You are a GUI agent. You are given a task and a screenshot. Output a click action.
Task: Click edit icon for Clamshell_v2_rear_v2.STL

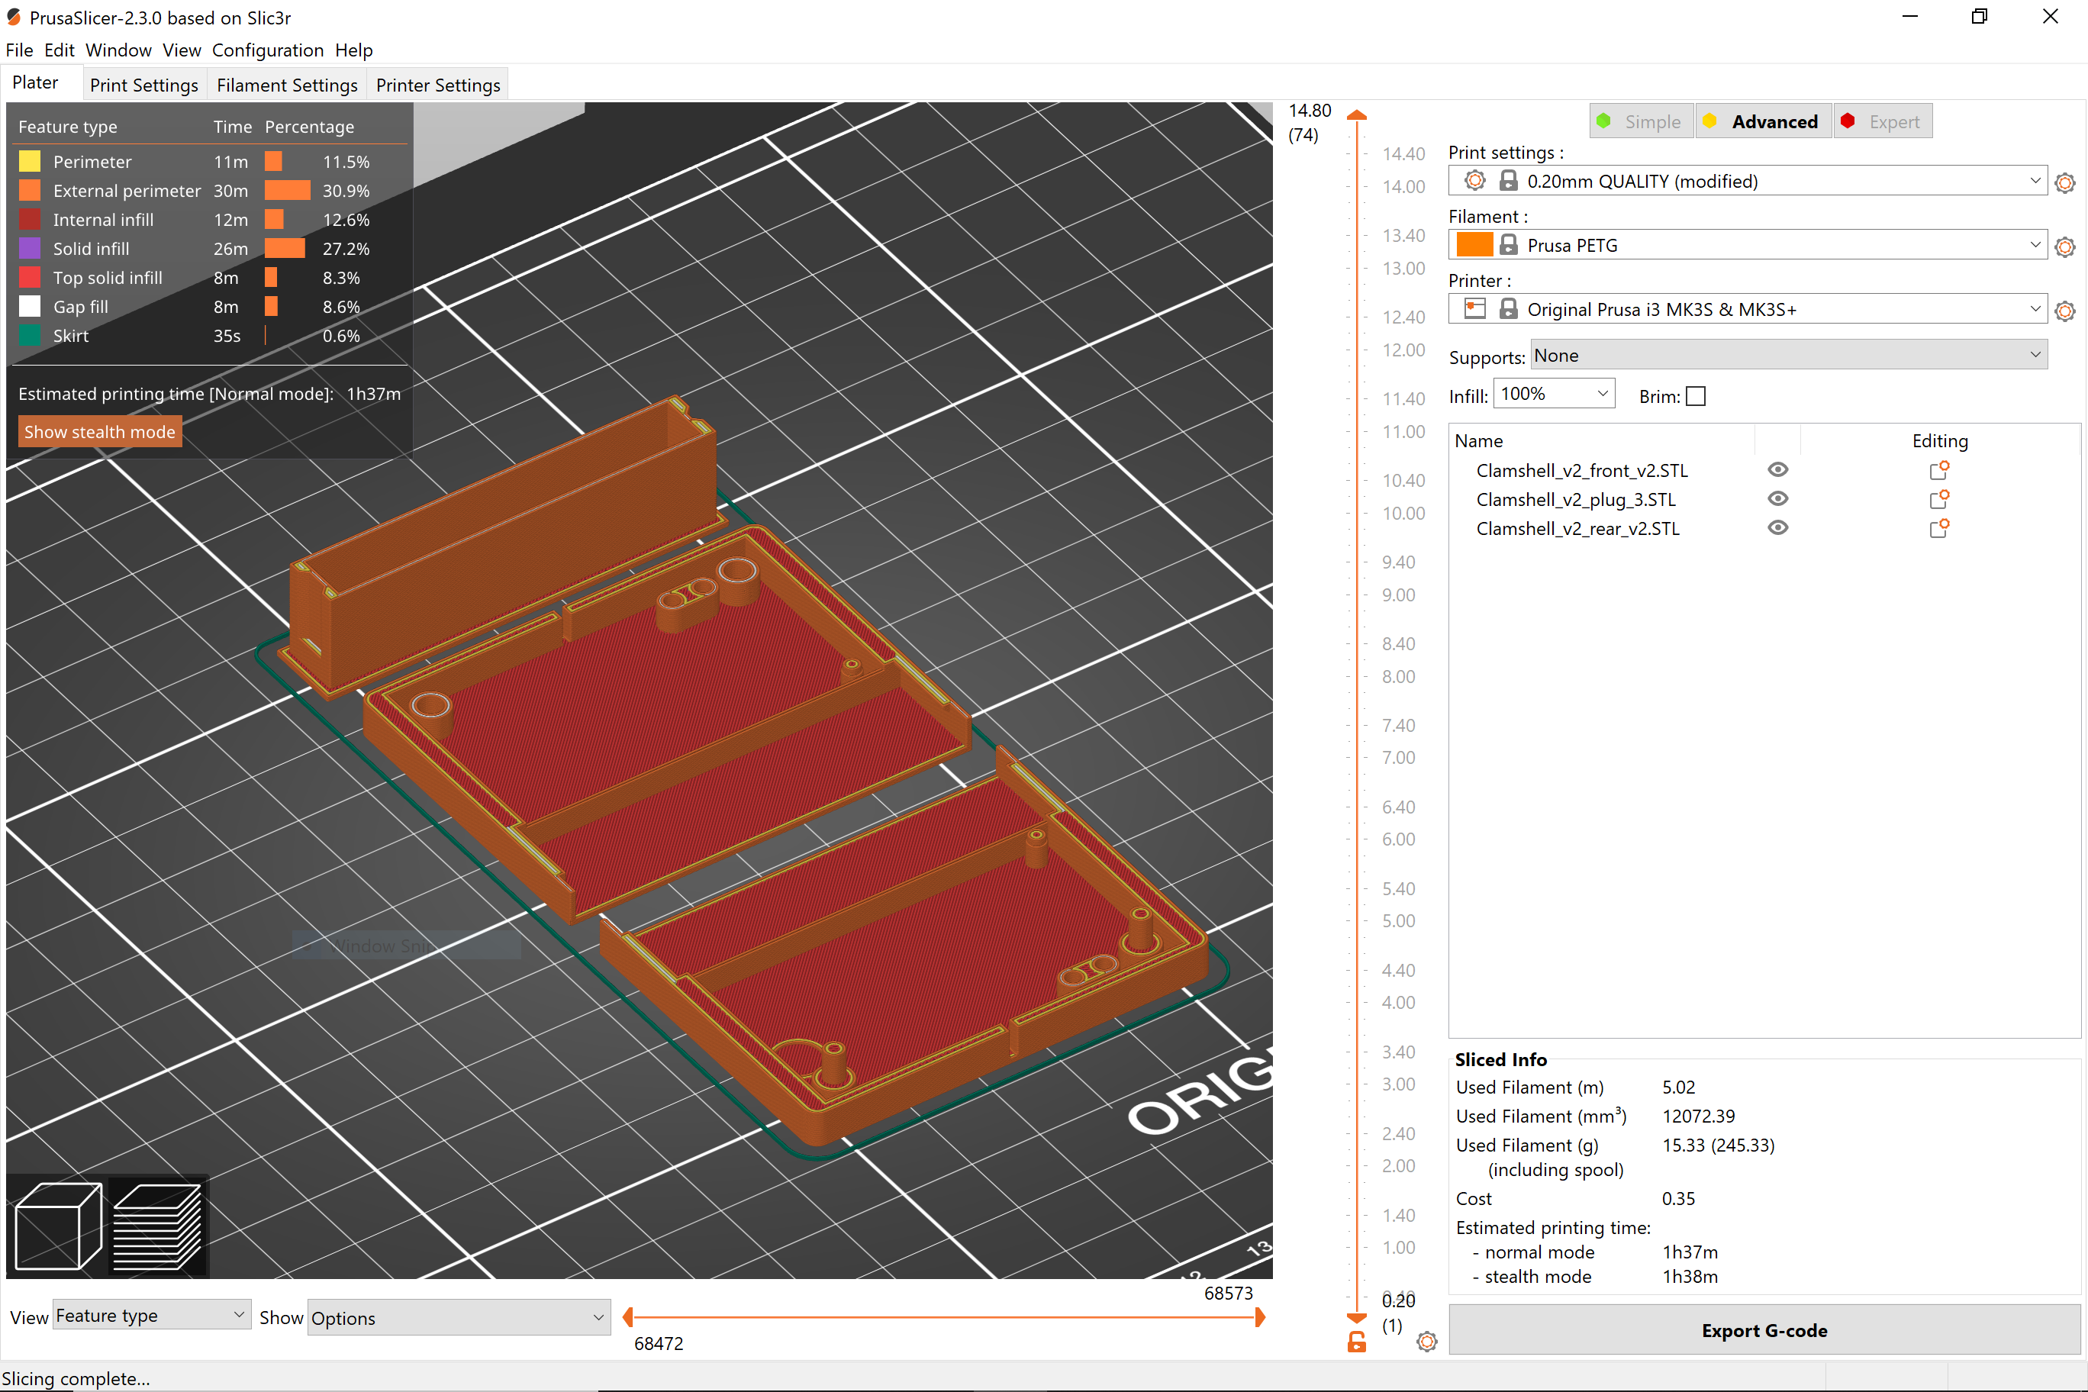tap(1941, 528)
